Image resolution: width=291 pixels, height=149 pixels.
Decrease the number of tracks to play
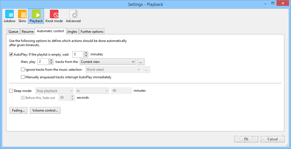coord(51,63)
